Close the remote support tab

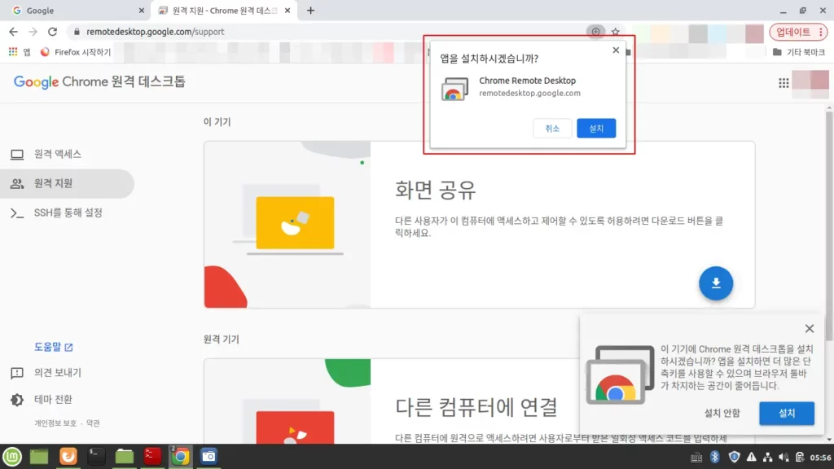coord(288,10)
